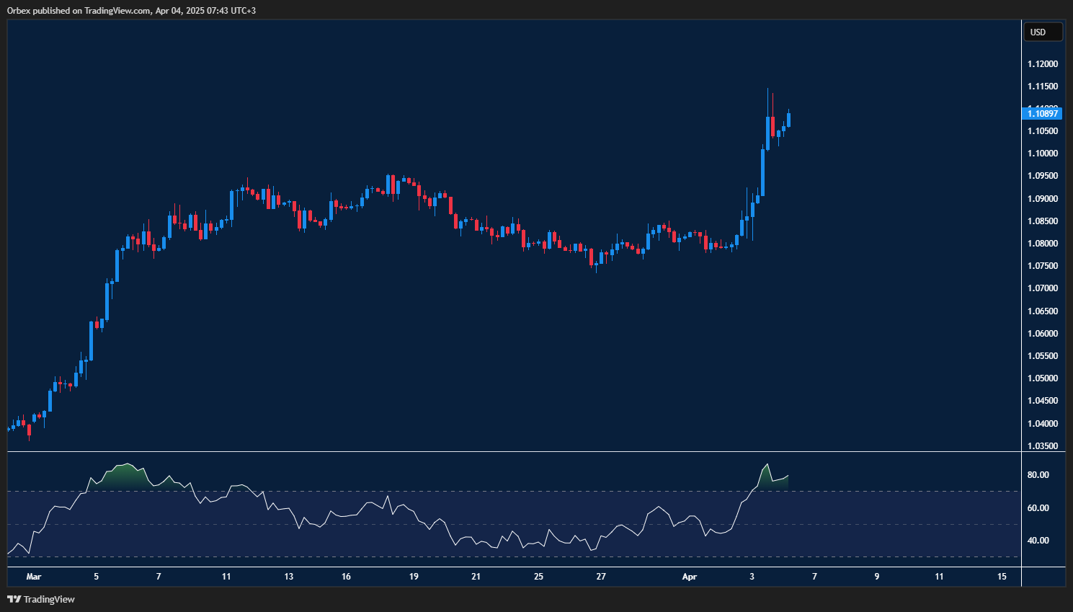This screenshot has width=1073, height=612.
Task: Click the TradingView logo icon at bottom left
Action: [14, 599]
